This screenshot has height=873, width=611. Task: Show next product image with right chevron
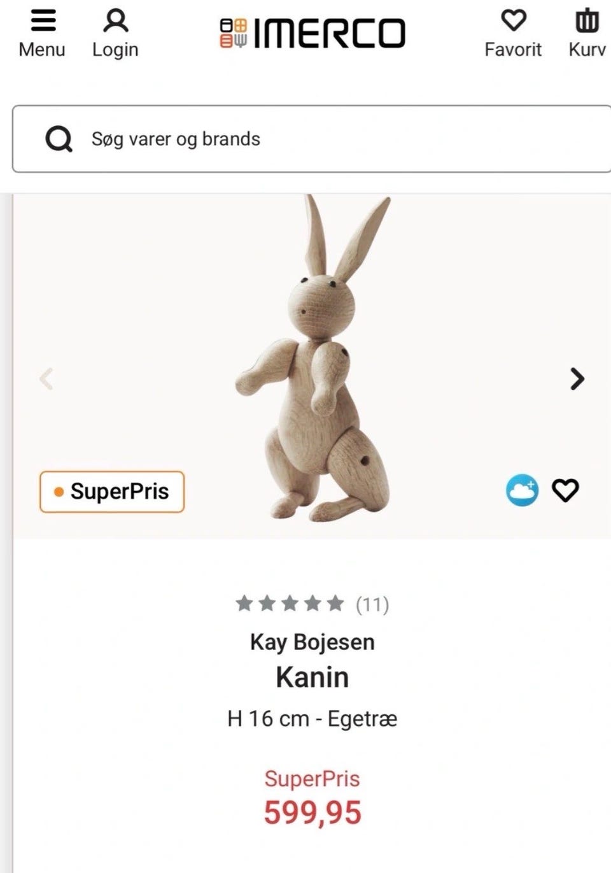tap(577, 379)
